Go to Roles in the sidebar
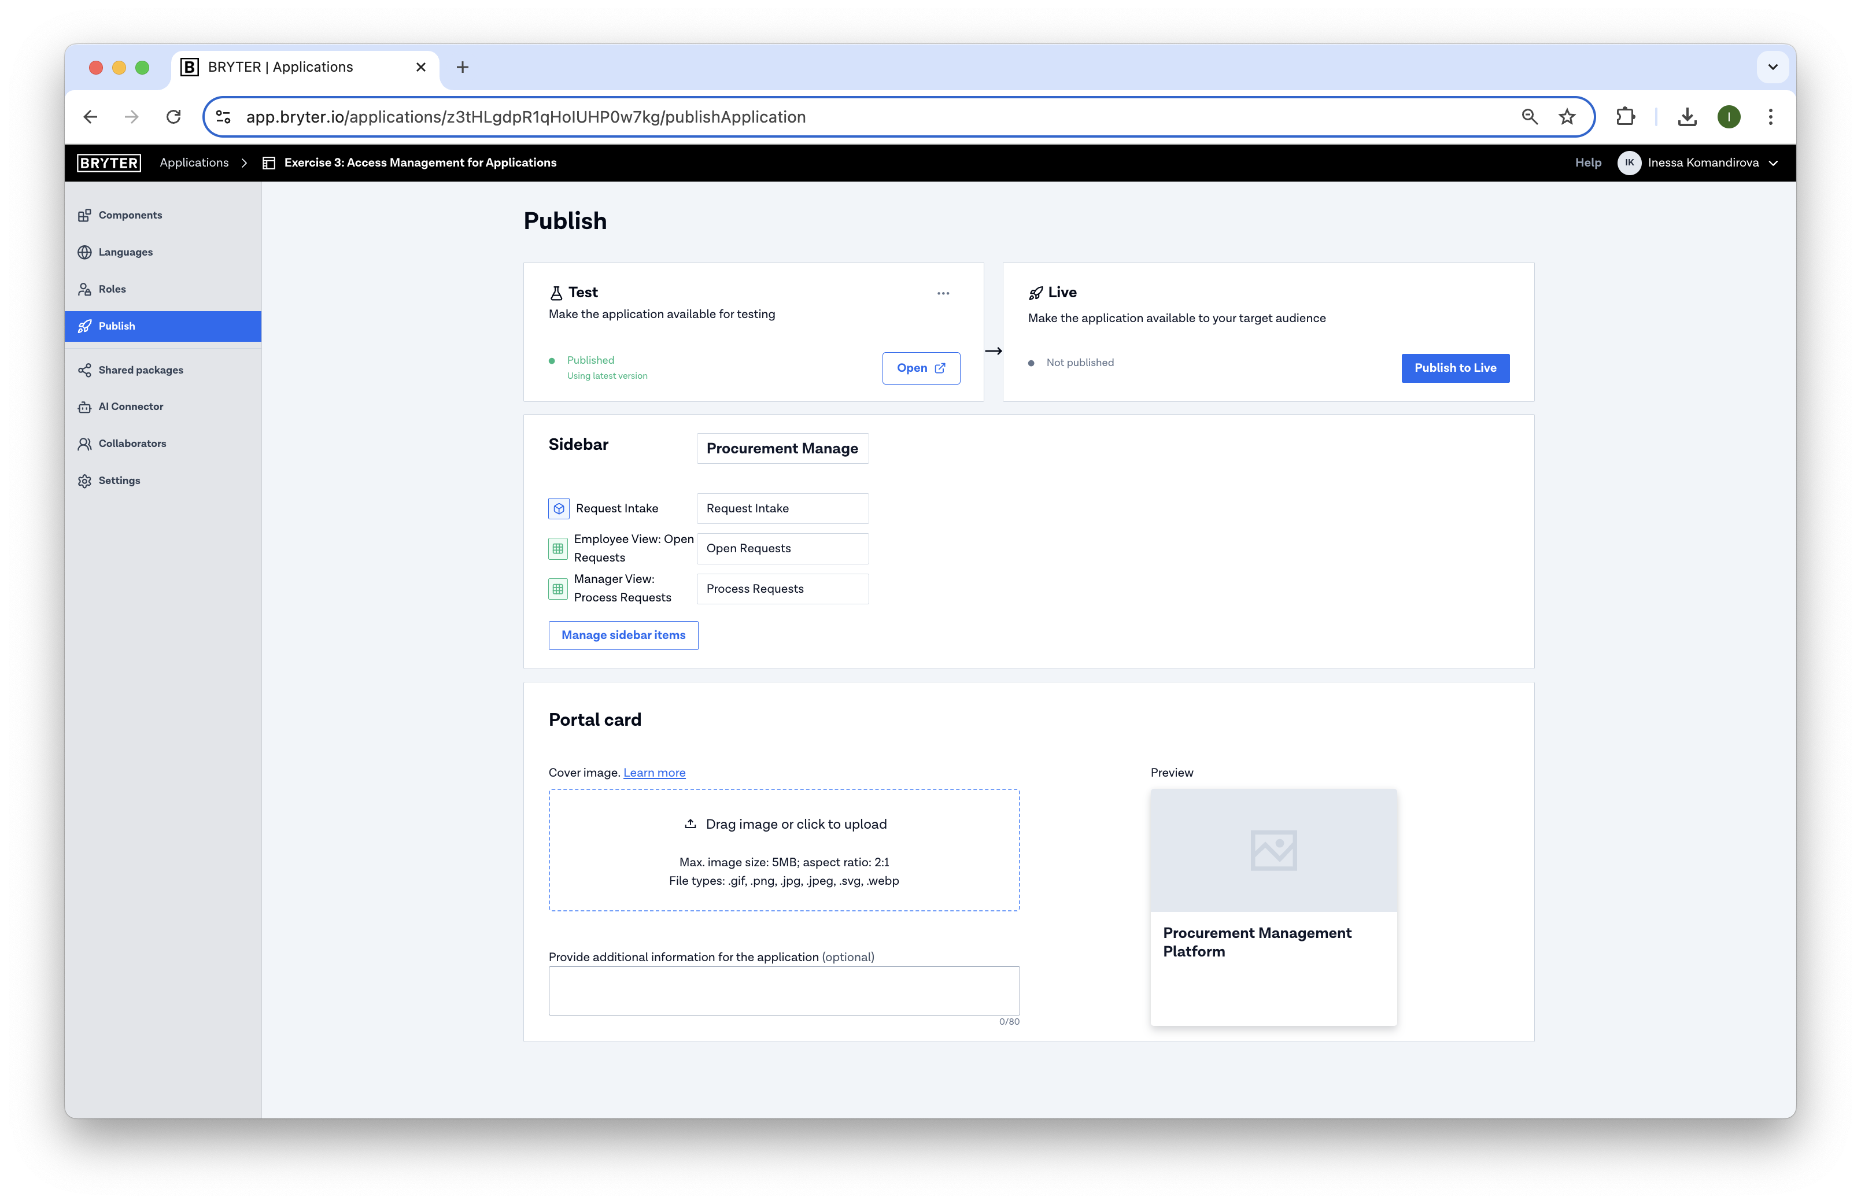The width and height of the screenshot is (1861, 1204). pos(112,289)
